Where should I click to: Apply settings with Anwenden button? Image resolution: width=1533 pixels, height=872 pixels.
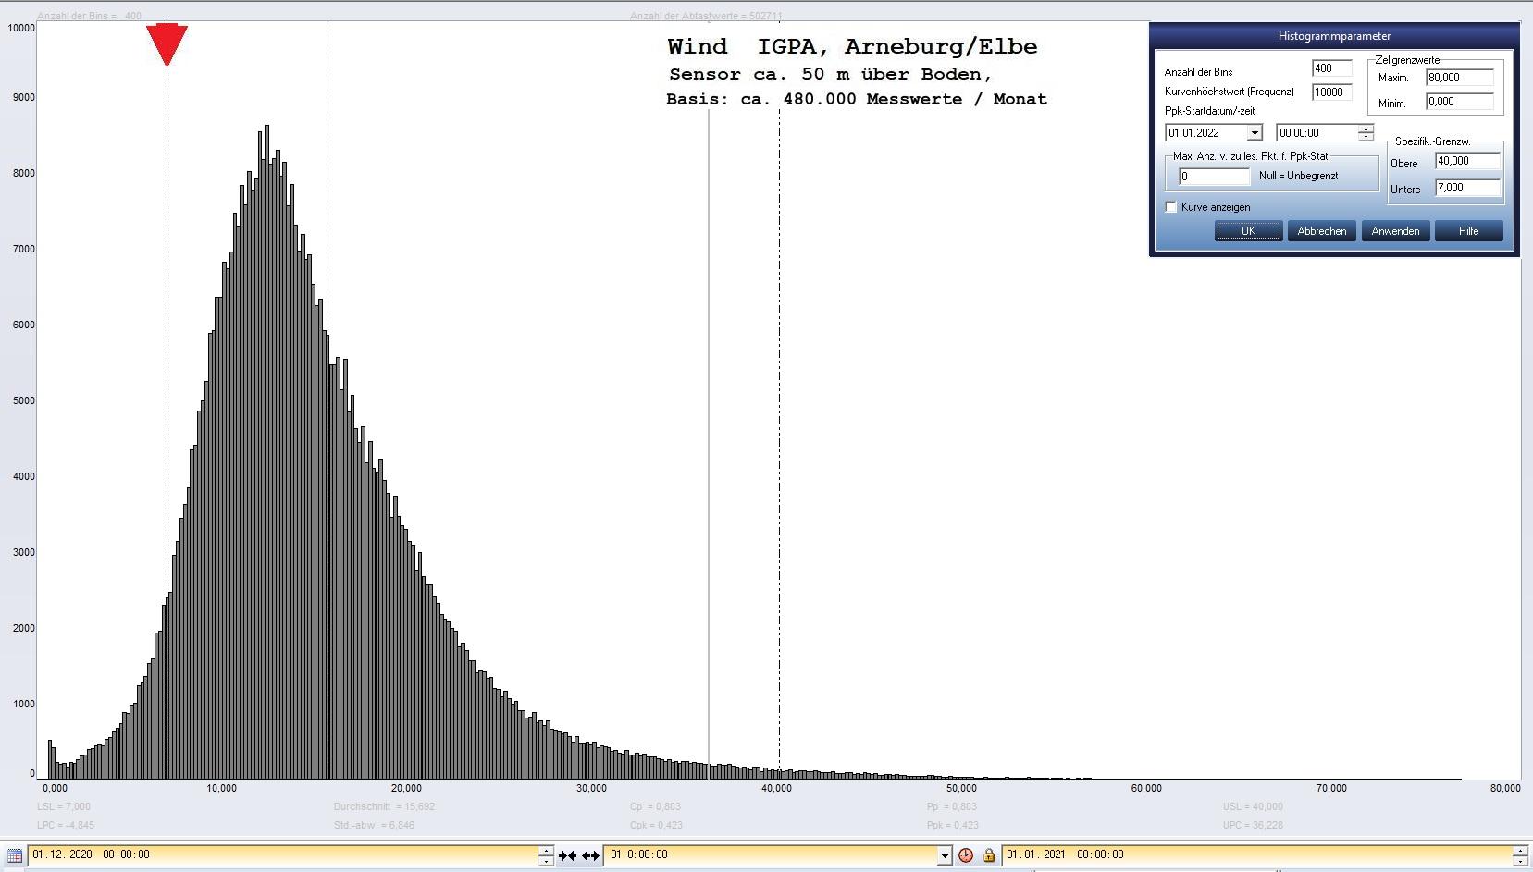point(1395,231)
